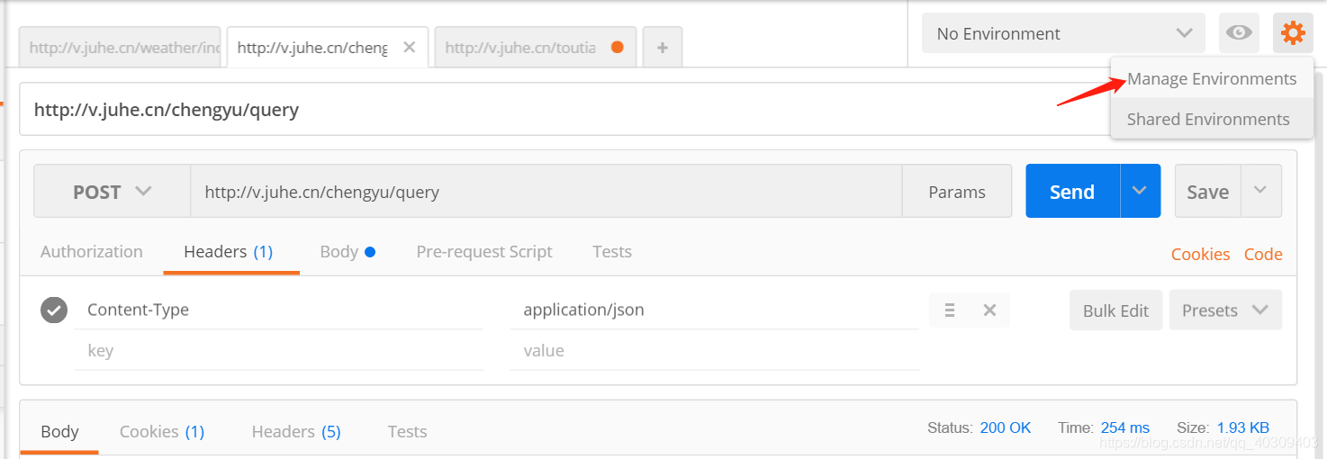Open the Cookies link
The image size is (1327, 459).
[1200, 255]
